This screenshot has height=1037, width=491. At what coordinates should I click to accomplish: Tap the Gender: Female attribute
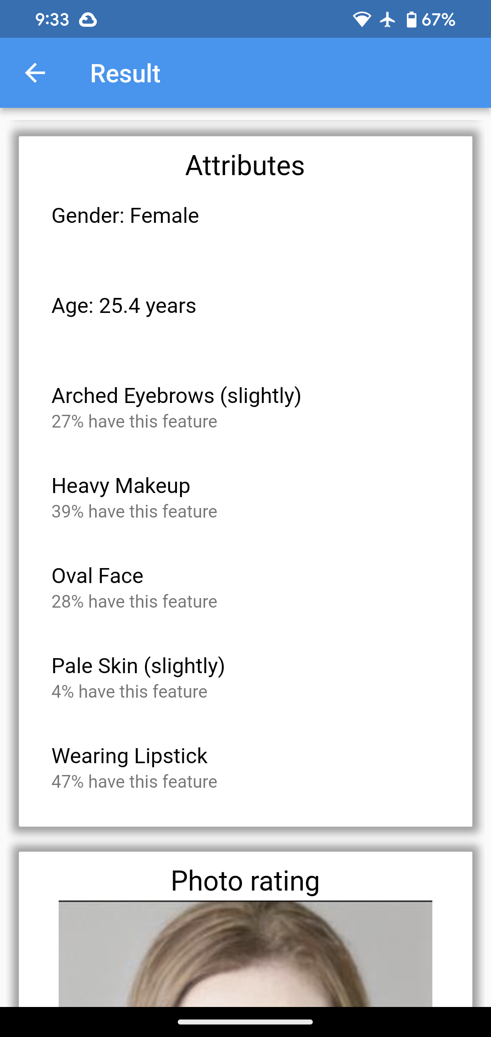pos(125,216)
